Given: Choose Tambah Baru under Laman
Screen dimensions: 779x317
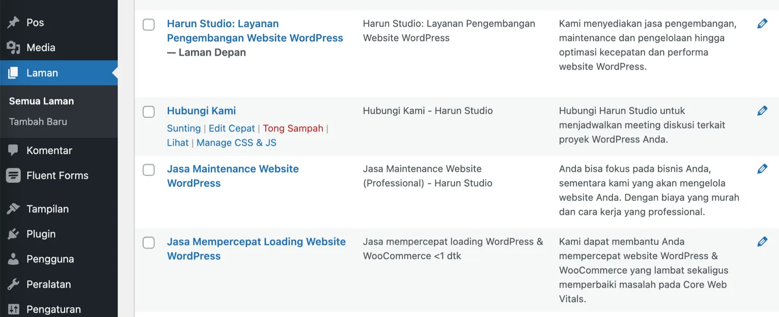Looking at the screenshot, I should click(x=38, y=122).
